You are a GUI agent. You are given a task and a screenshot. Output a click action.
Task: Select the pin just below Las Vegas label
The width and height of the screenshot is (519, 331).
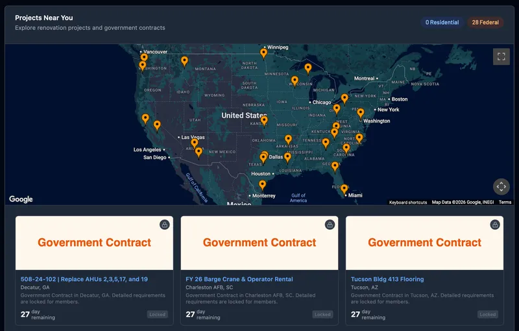(x=195, y=144)
